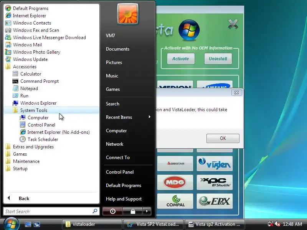This screenshot has width=307, height=230.
Task: Select the XPC by Shuttle logo
Action: 215,182
